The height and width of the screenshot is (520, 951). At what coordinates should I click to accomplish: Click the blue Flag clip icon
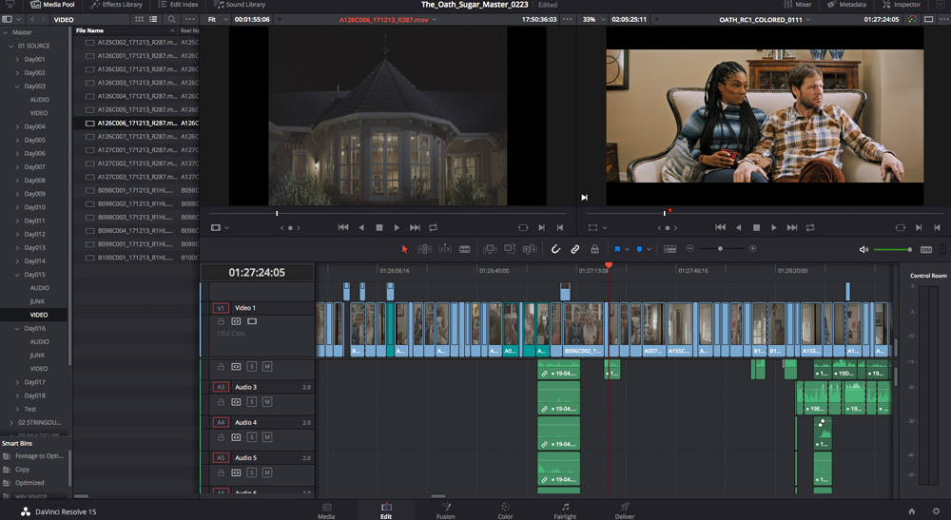click(617, 249)
